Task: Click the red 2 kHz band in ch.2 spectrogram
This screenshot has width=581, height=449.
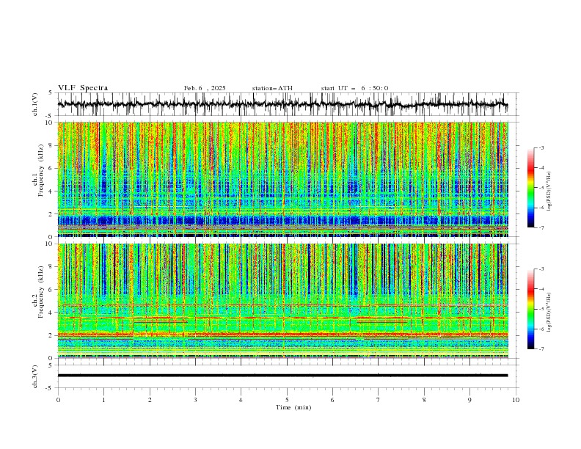Action: pos(282,335)
